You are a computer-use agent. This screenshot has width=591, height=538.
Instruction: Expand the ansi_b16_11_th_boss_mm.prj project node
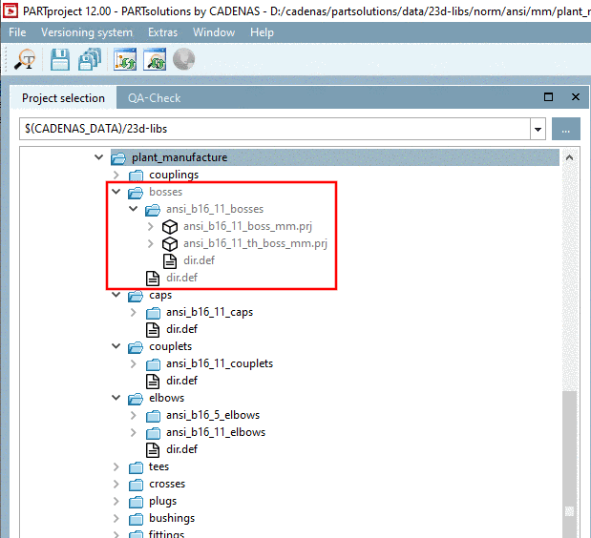click(x=151, y=243)
